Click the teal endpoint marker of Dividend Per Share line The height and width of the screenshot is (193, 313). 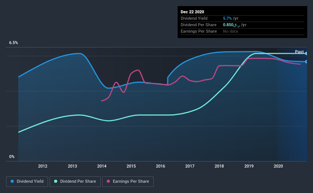point(306,54)
